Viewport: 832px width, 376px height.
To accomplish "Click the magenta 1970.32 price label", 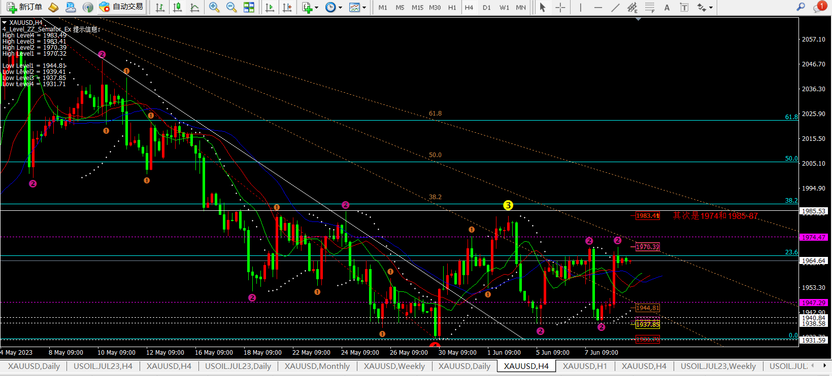I will (x=648, y=247).
